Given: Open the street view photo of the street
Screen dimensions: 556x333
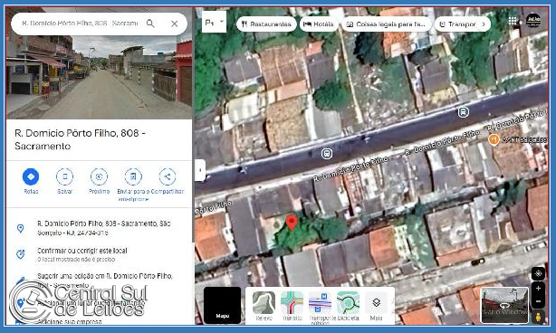Looking at the screenshot, I should [x=99, y=77].
